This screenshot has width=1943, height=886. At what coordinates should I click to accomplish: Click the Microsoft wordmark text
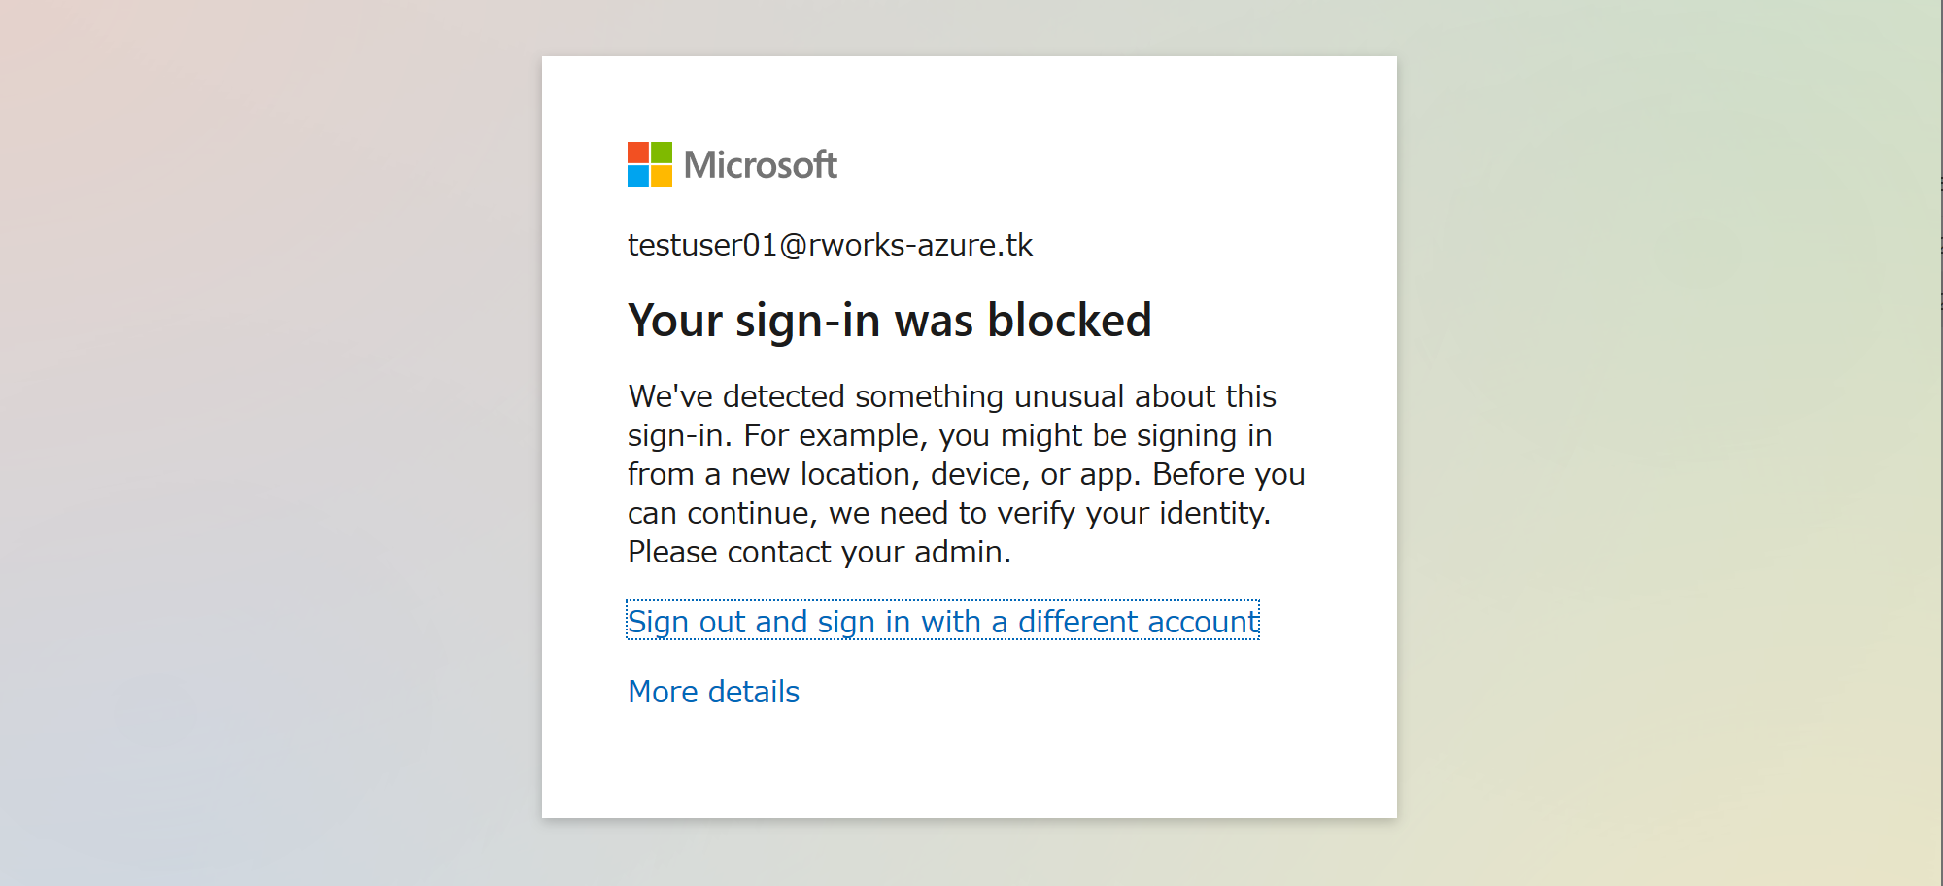coord(761,165)
